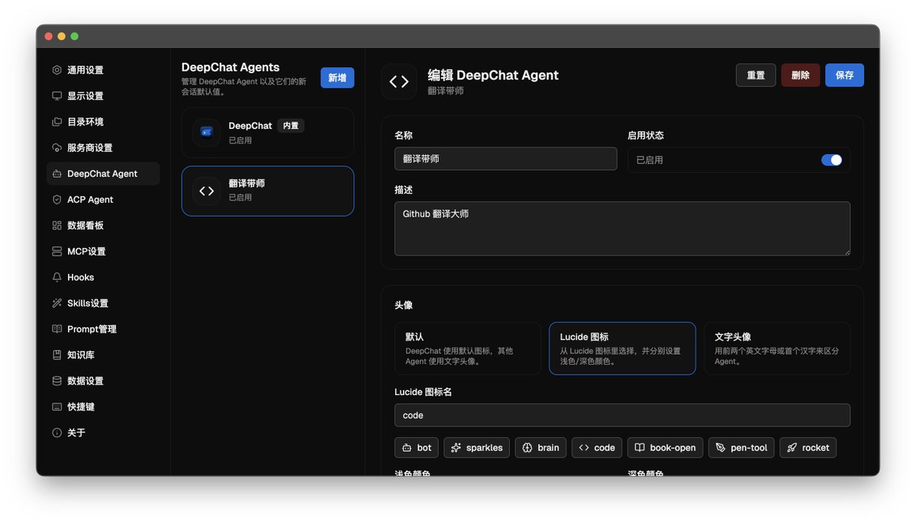Open ACP Agent settings
Viewport: 916px width, 524px height.
coord(103,200)
